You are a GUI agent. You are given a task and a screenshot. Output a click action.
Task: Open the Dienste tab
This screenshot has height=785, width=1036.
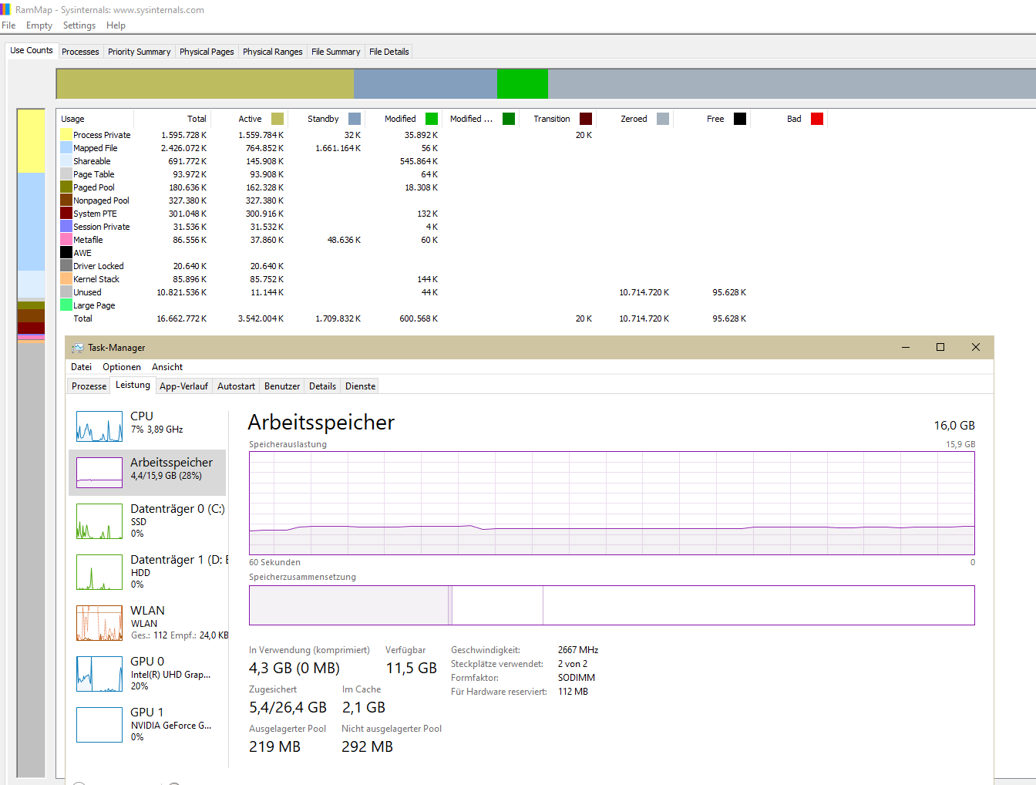pyautogui.click(x=360, y=386)
